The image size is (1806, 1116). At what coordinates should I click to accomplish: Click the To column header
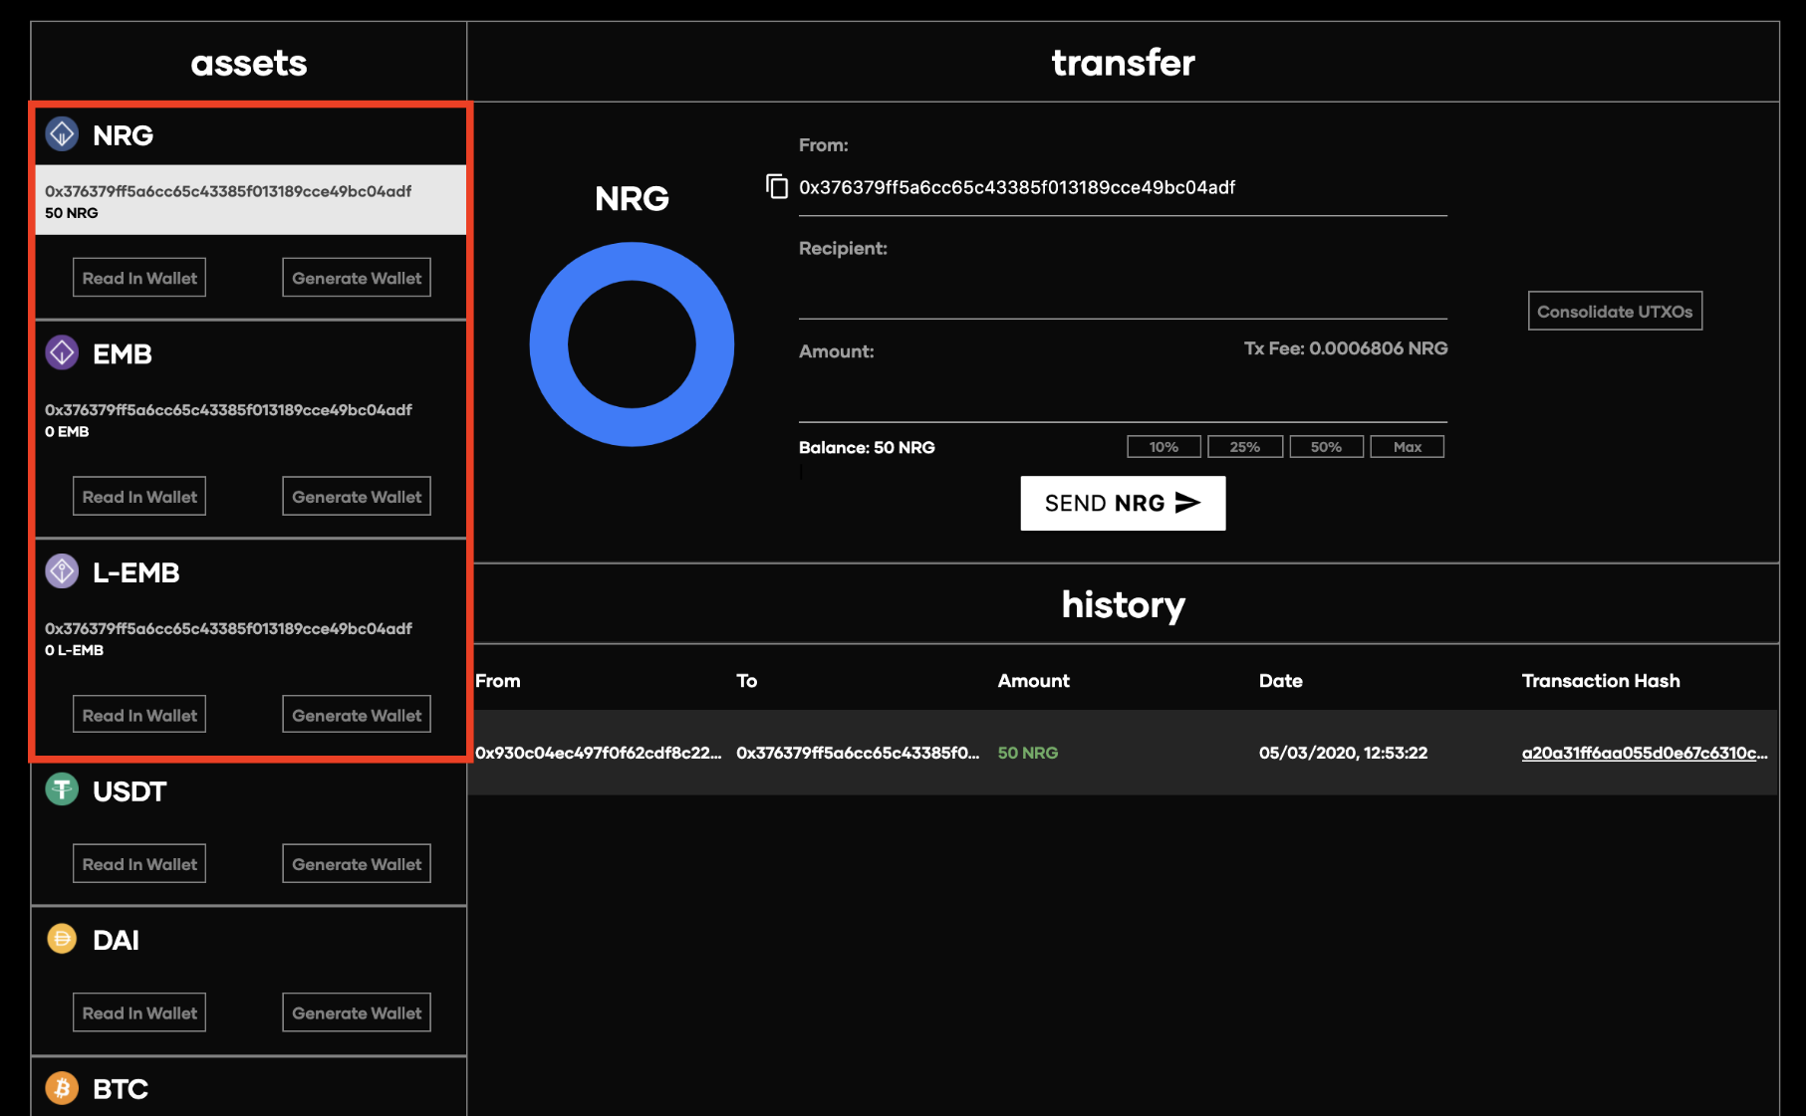747,681
